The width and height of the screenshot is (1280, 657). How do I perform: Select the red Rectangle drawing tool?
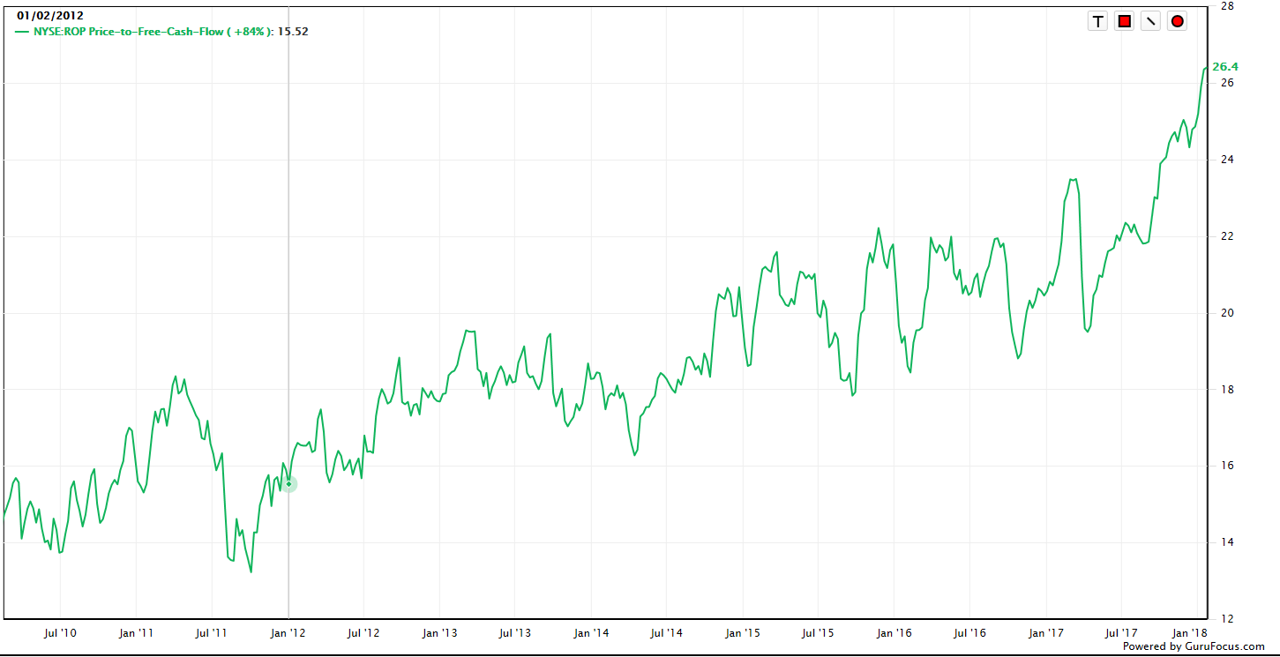1125,21
